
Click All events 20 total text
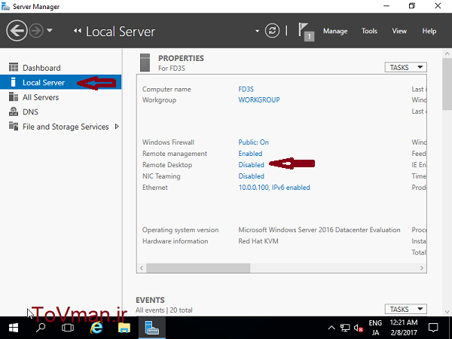pos(163,310)
